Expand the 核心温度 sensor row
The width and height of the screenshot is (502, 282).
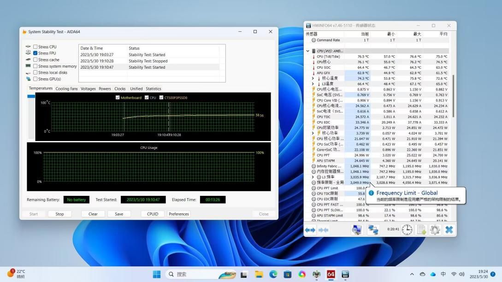[313, 78]
